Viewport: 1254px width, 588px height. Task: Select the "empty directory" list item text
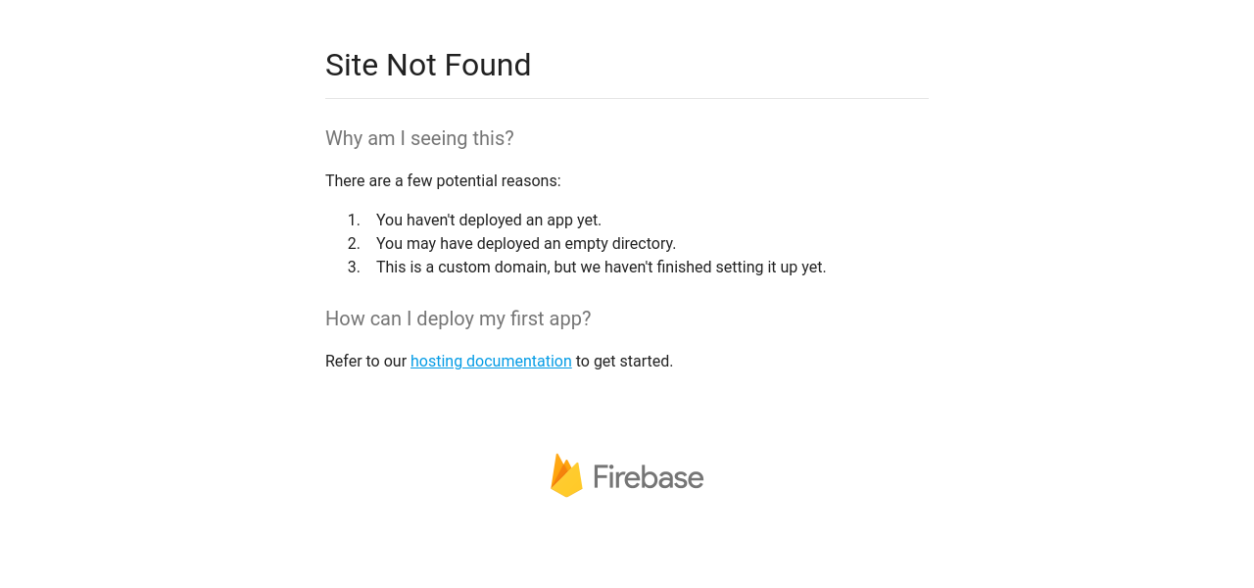(x=619, y=244)
